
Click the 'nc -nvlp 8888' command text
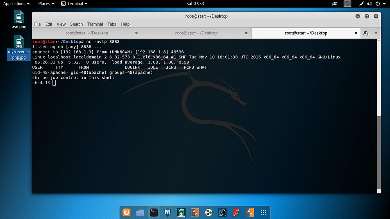pos(103,42)
